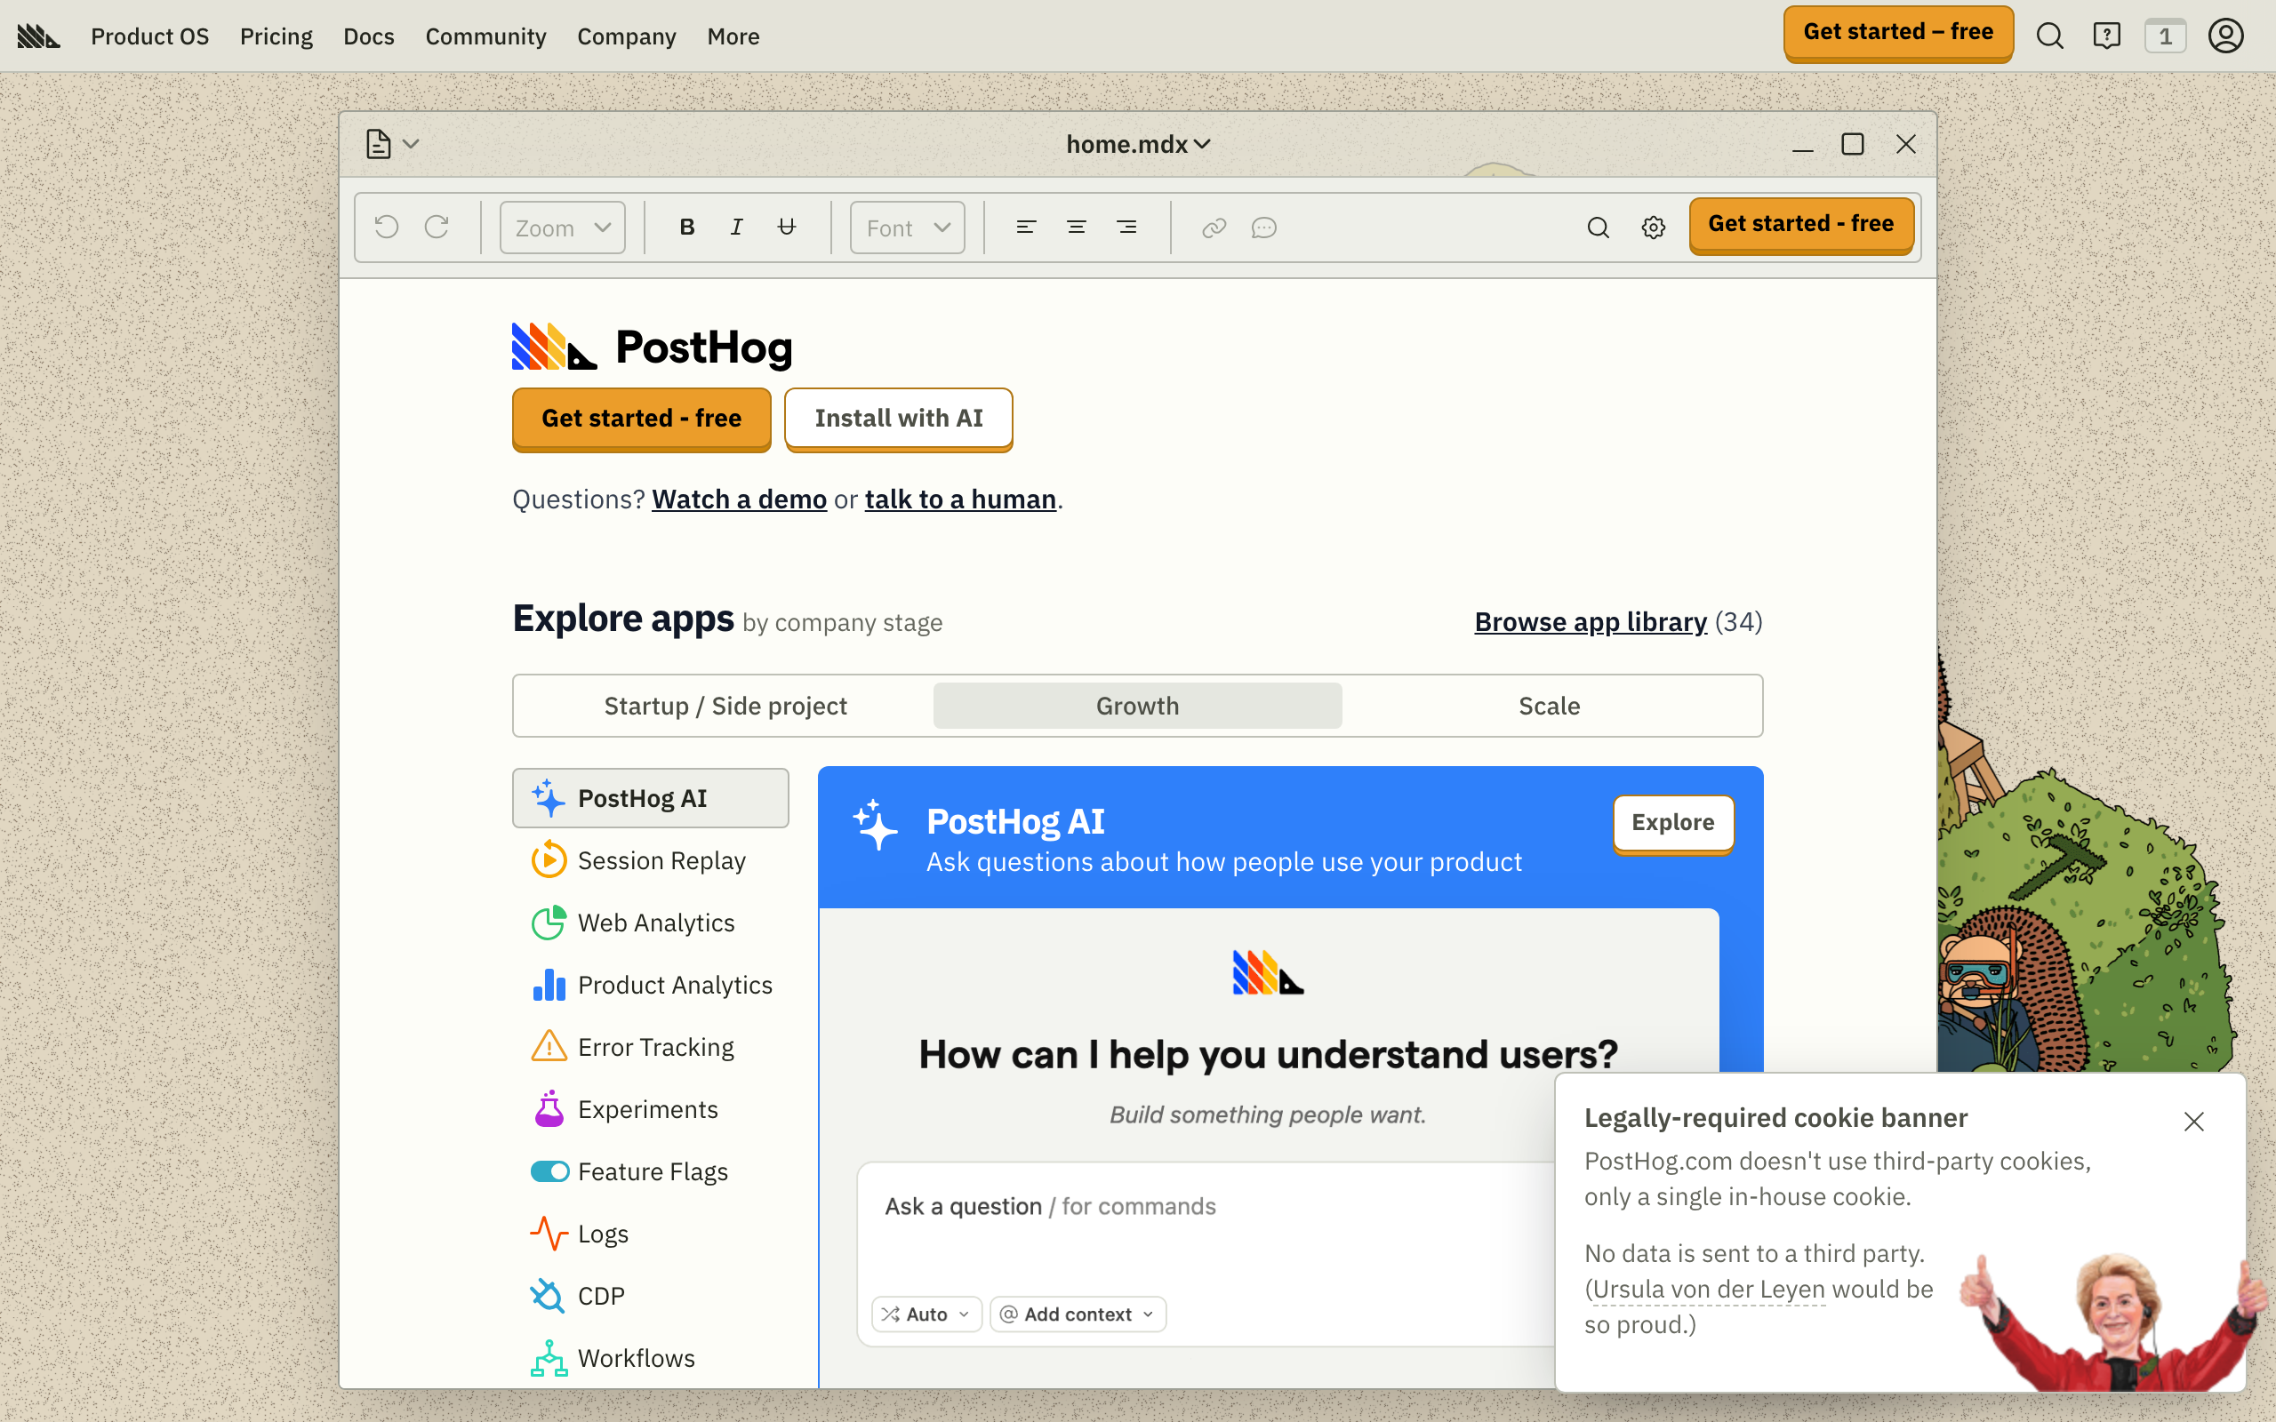Viewport: 2276px width, 1422px height.
Task: Toggle italic formatting
Action: tap(736, 228)
